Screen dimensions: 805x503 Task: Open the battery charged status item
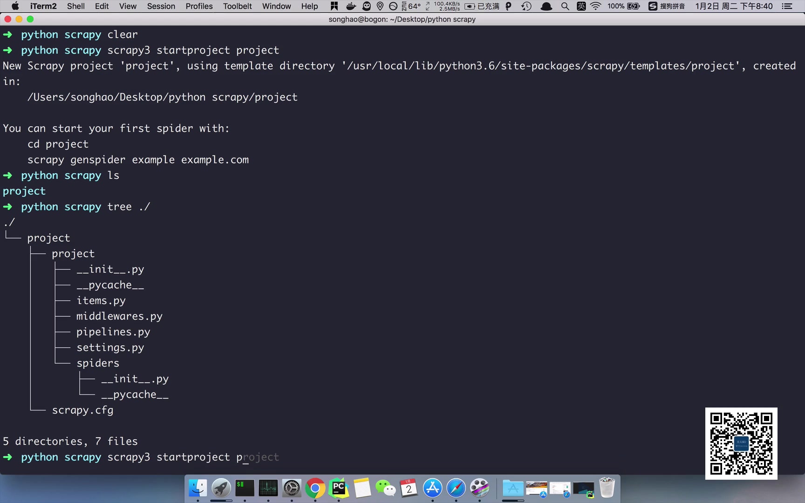pos(482,6)
